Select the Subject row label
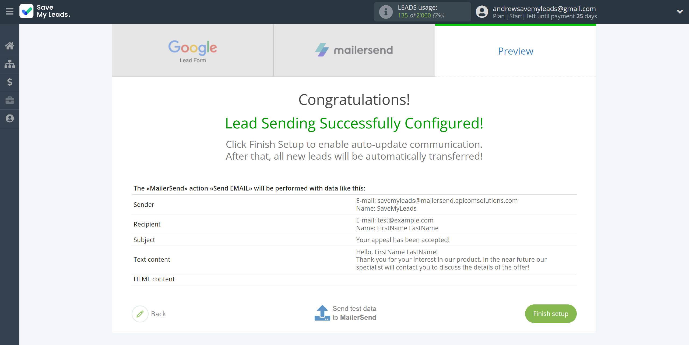Viewport: 689px width, 345px height. 144,240
